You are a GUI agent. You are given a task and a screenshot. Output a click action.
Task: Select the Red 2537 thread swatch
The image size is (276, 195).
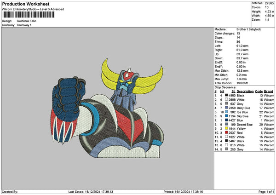tap(226, 132)
